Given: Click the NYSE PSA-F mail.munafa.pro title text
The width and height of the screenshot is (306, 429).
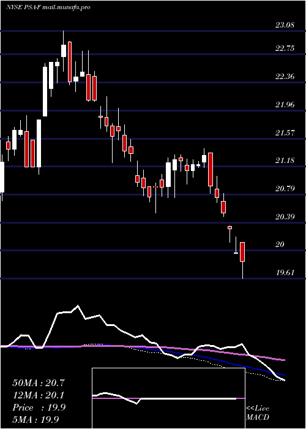Looking at the screenshot, I should pos(48,7).
